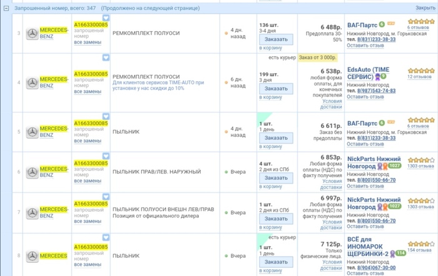Open "Условия доставки" for the EdsAuto offer

(331, 104)
